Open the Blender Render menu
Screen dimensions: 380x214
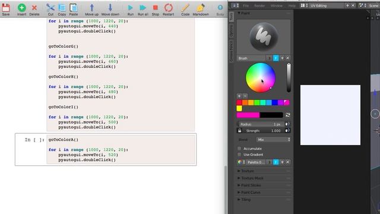pos(259,5)
